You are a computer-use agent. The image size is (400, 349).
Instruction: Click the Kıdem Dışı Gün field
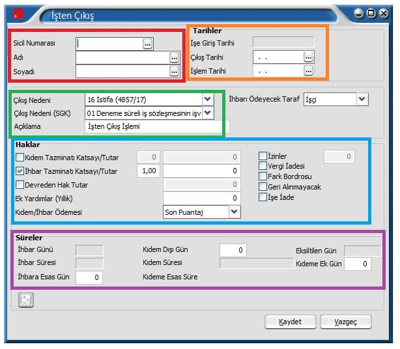(233, 250)
